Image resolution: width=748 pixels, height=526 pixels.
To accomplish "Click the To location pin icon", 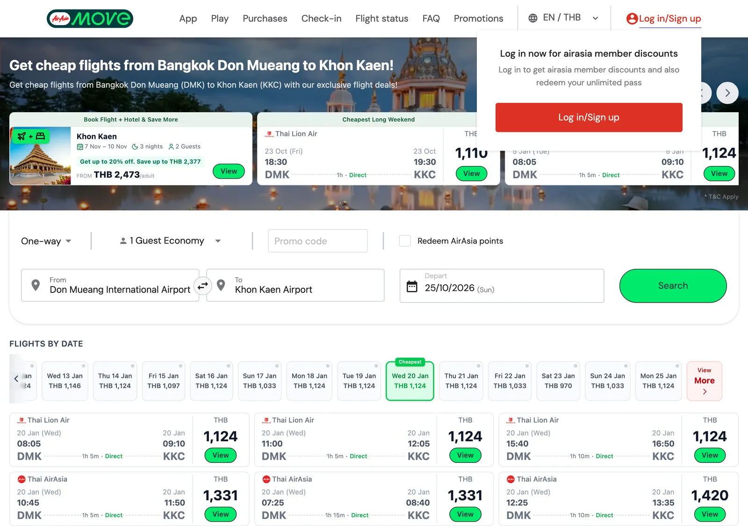I will point(221,285).
